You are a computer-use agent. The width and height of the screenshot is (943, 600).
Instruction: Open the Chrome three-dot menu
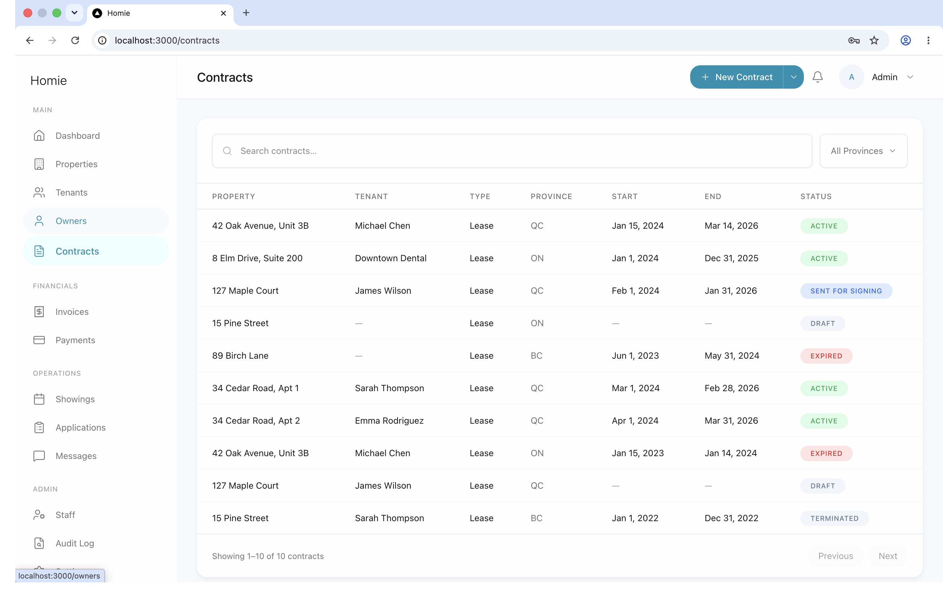928,40
